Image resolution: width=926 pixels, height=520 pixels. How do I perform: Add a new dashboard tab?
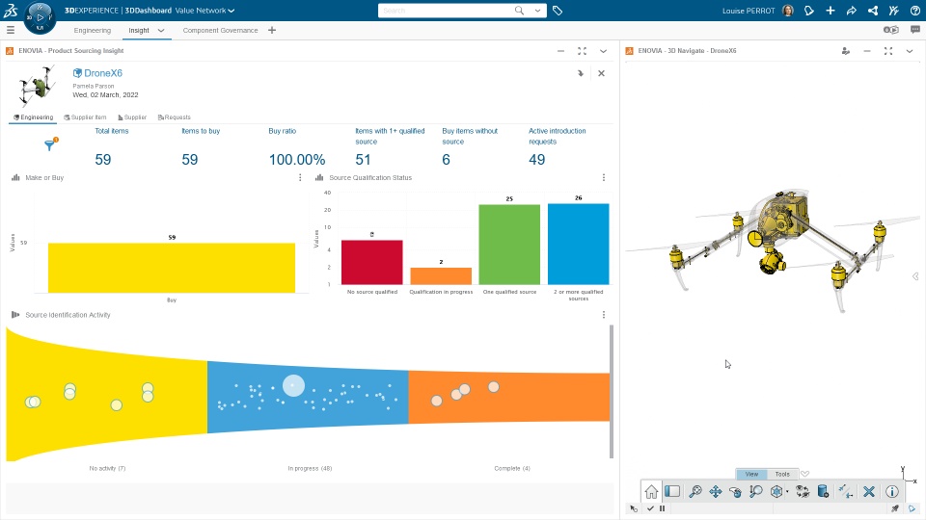click(x=272, y=30)
